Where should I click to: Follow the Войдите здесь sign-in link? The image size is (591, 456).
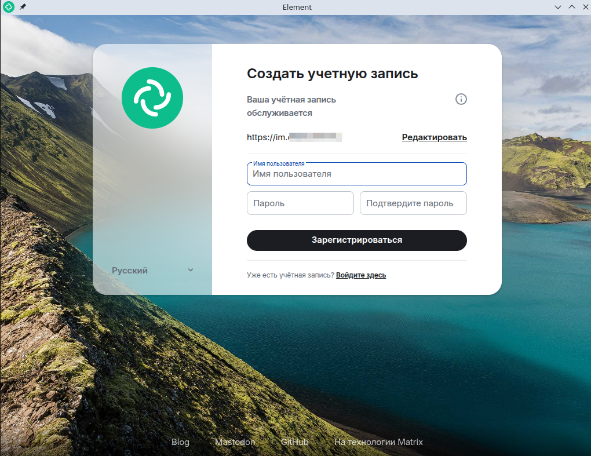pos(360,275)
